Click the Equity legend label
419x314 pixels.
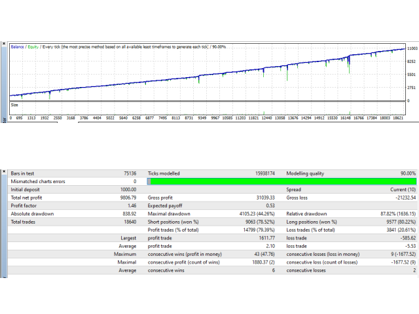[33, 46]
